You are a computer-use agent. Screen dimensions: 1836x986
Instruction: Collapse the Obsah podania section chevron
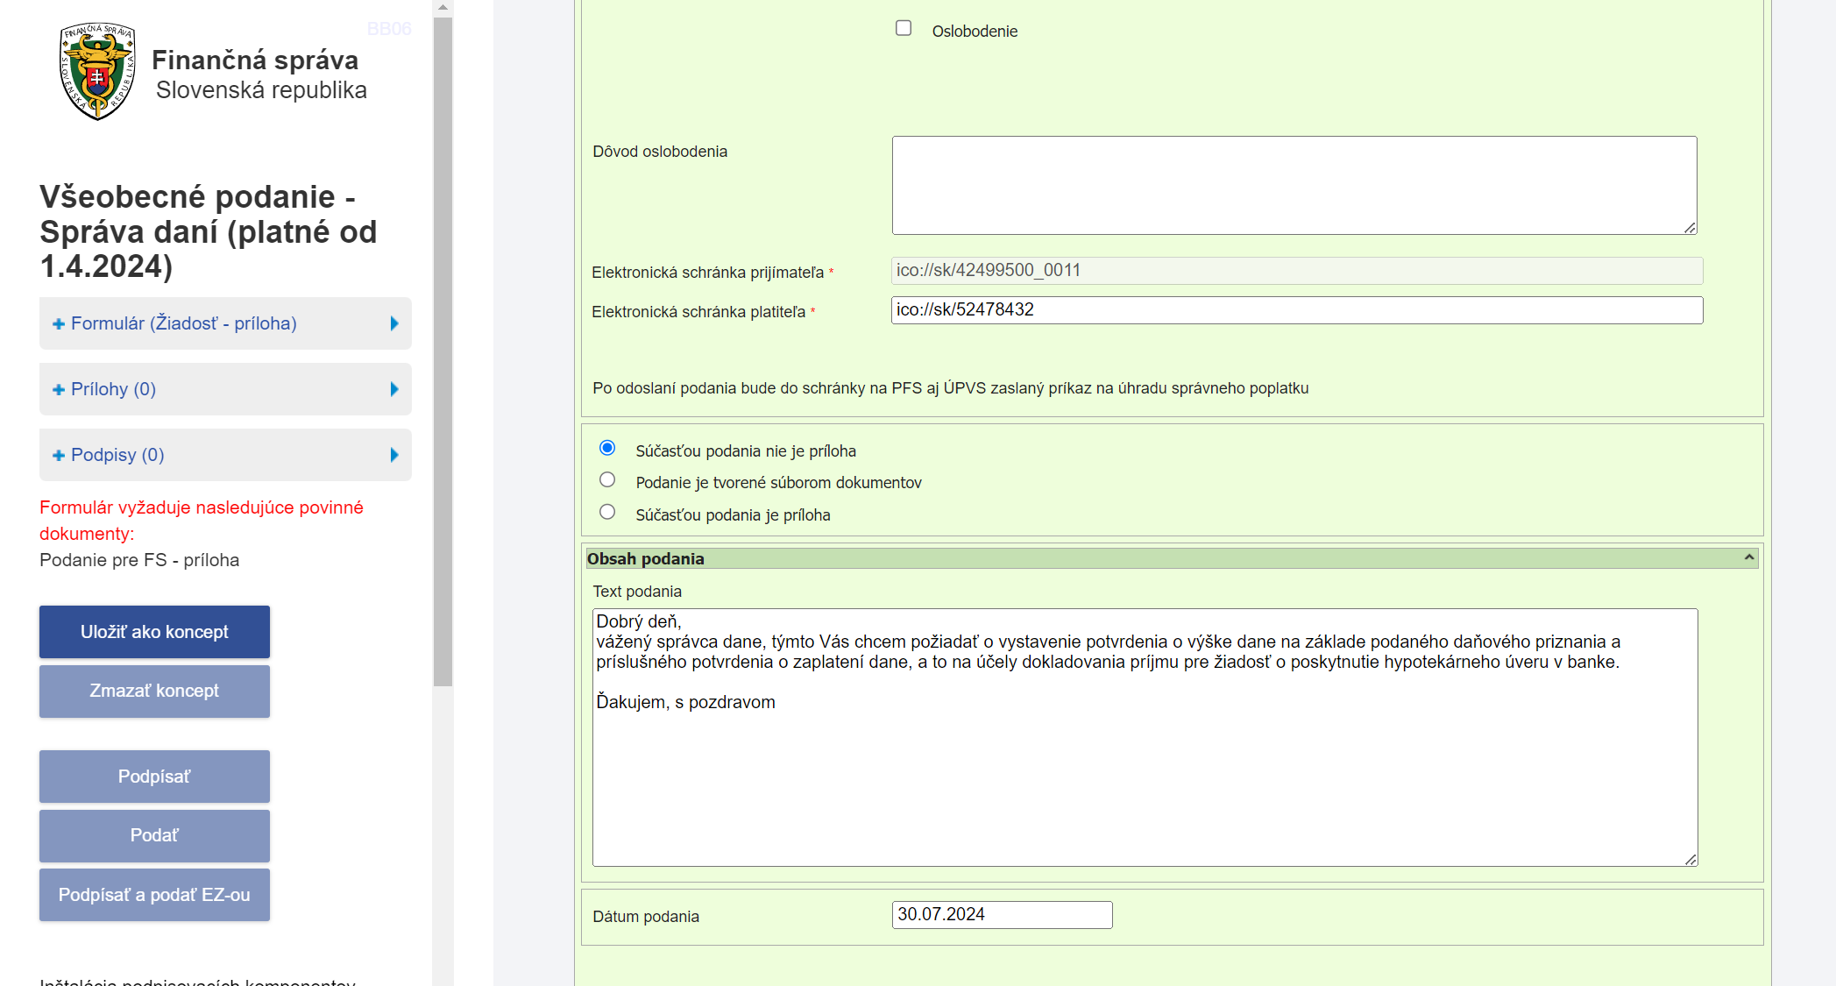click(1748, 558)
